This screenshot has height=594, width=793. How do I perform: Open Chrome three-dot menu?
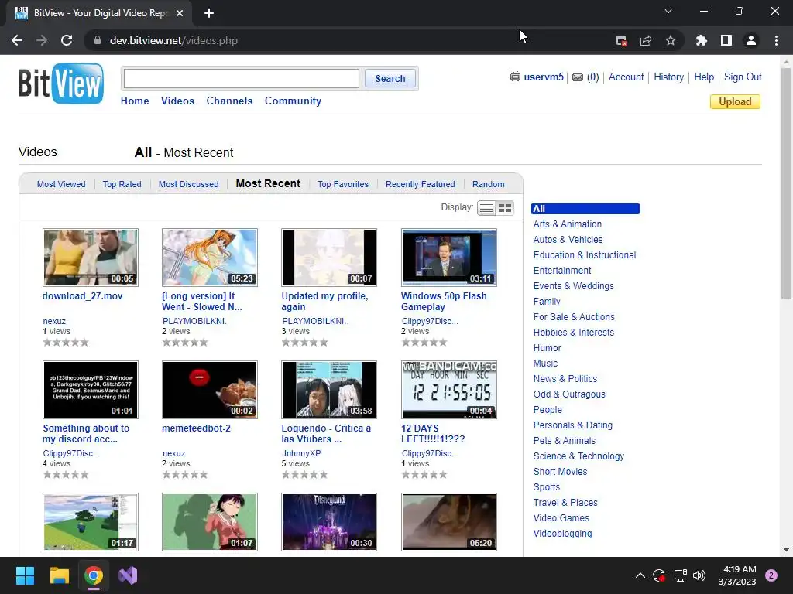click(776, 40)
